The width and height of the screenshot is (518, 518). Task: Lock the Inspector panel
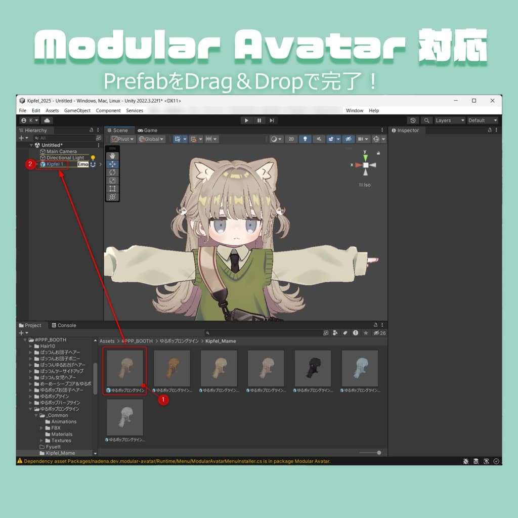(490, 130)
